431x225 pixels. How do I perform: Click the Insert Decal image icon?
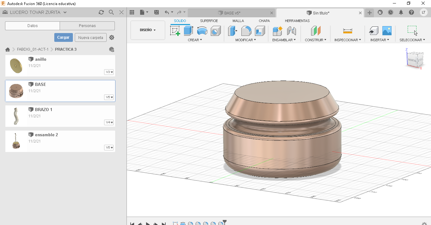[387, 31]
